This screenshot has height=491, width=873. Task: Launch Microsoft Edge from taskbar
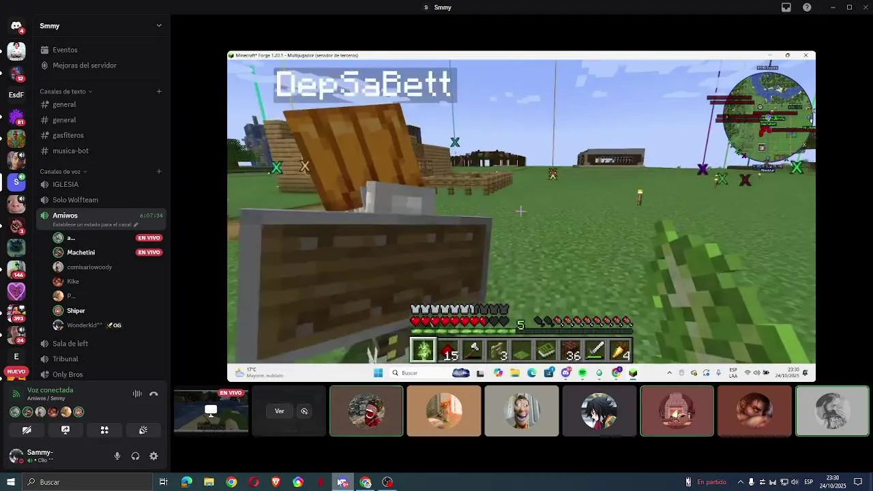pyautogui.click(x=186, y=482)
